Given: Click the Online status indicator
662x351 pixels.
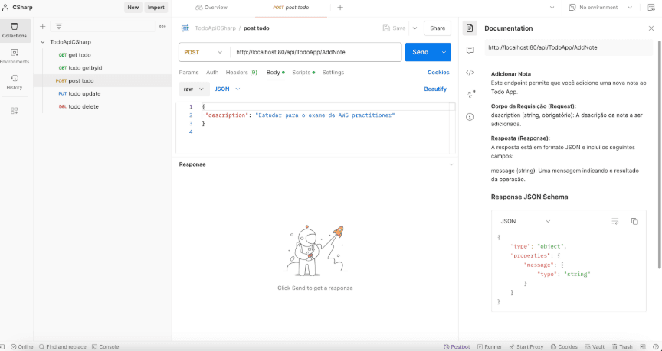Looking at the screenshot, I should 22,346.
